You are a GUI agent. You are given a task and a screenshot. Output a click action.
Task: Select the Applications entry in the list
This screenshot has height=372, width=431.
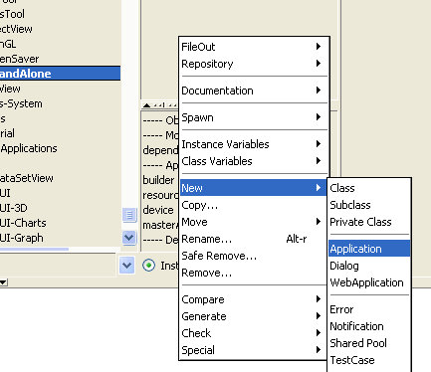(x=29, y=148)
